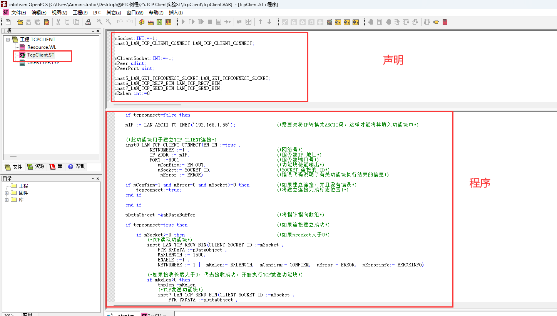This screenshot has width=557, height=316.
Task: Open the PLC menu
Action: pyautogui.click(x=97, y=13)
